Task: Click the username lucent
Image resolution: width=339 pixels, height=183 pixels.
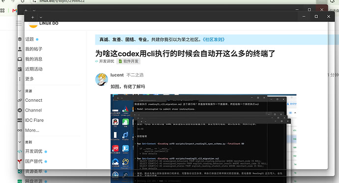Action: [117, 75]
